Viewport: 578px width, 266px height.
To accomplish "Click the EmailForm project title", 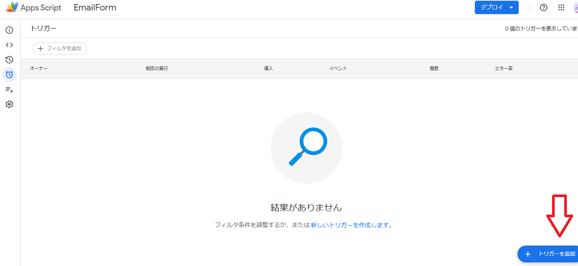I will pos(95,7).
